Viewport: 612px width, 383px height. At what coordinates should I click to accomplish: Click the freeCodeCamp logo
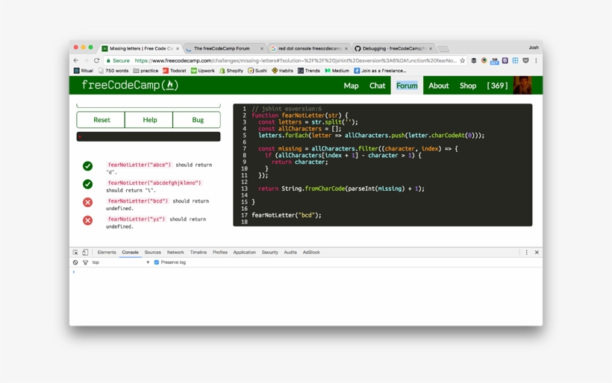point(130,86)
